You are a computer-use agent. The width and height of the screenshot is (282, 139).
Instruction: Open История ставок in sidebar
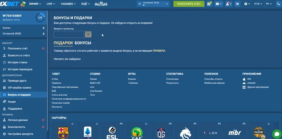(18, 63)
